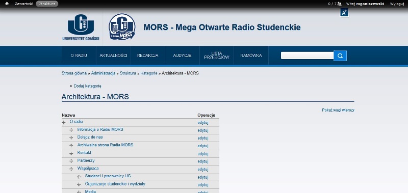This screenshot has width=408, height=193.
Task: Click drag handle for Informacja o Radiu MORS
Action: tap(71, 130)
